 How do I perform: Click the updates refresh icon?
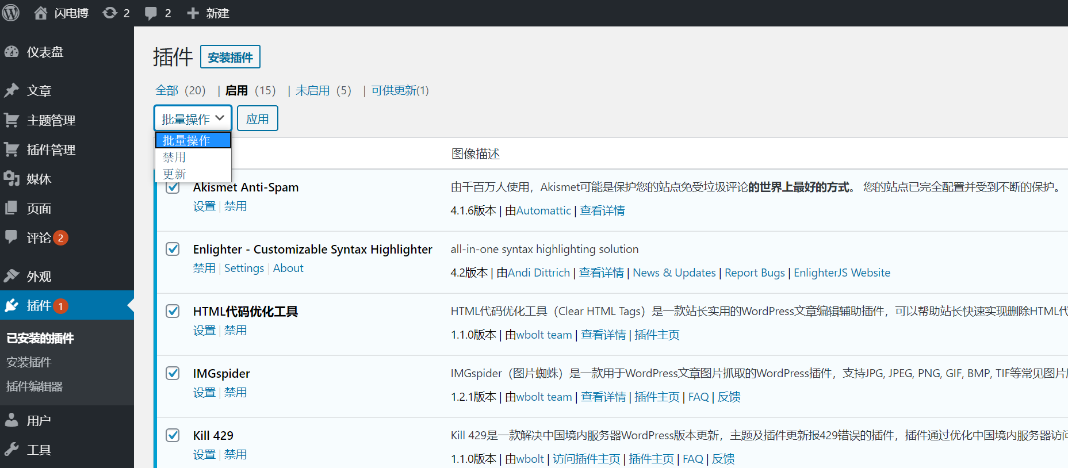click(109, 13)
